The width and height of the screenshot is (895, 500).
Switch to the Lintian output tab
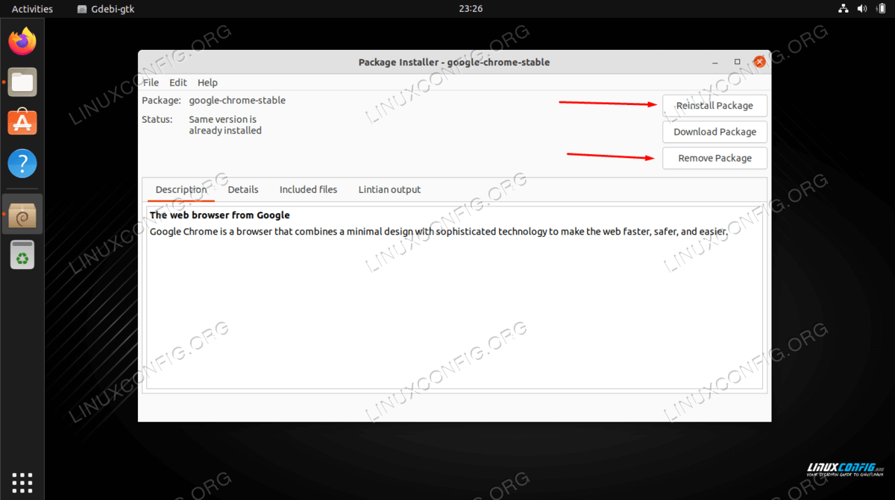click(x=389, y=190)
